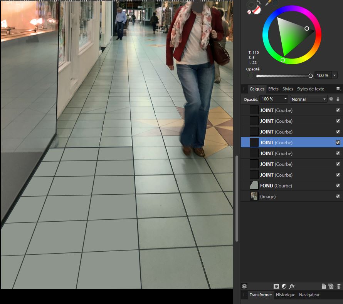The height and width of the screenshot is (304, 343).
Task: Uncheck the topmost JOINT layer visibility
Action: point(338,110)
